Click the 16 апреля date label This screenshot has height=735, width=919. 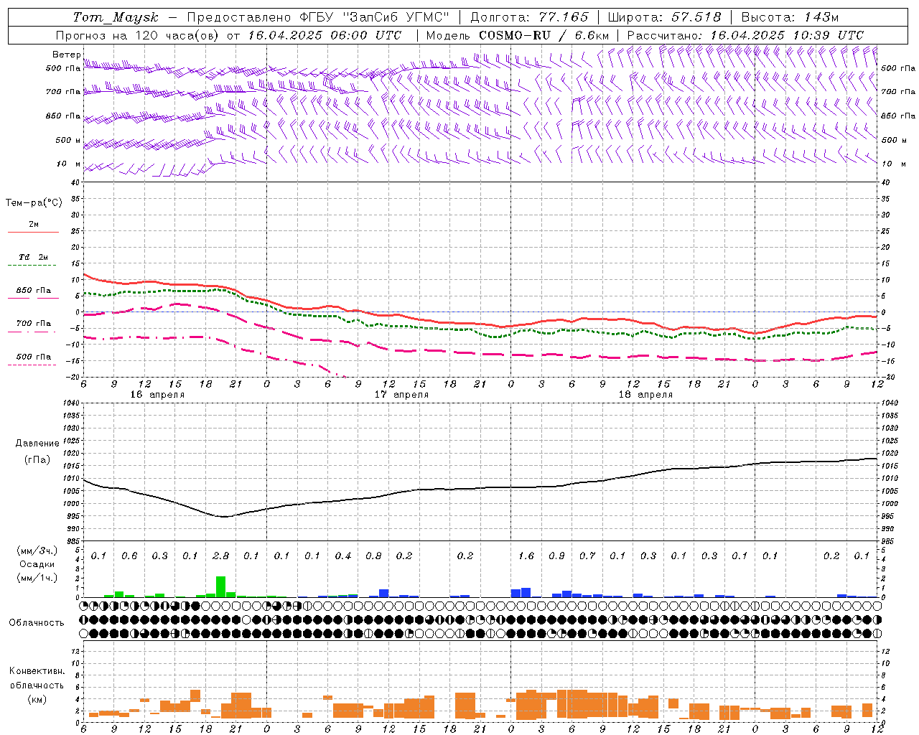coord(157,395)
